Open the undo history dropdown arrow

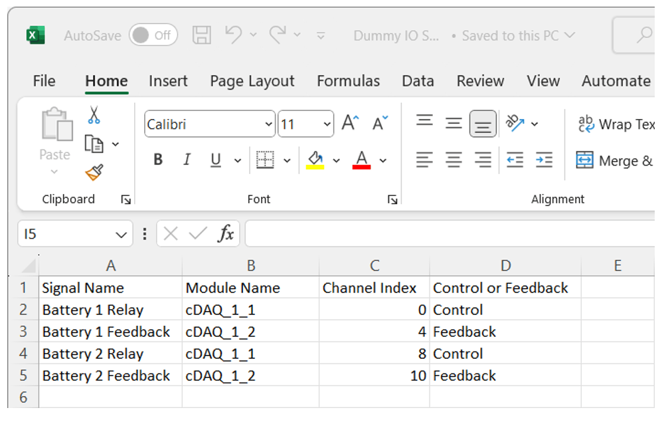253,35
